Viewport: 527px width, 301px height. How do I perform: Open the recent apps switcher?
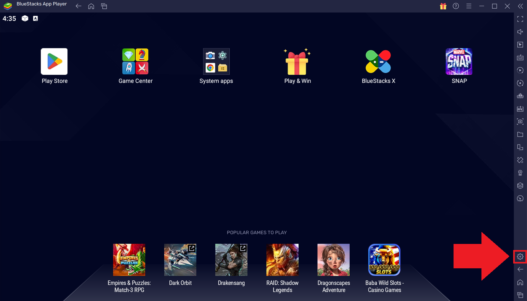[104, 6]
